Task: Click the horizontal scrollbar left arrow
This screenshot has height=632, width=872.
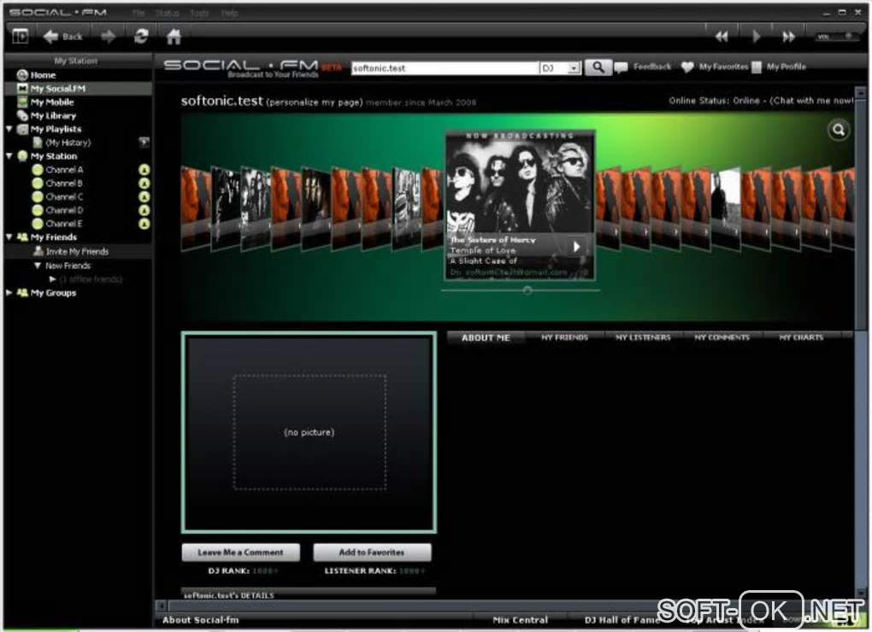Action: 160,606
